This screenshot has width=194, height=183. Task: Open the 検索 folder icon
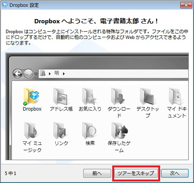pyautogui.click(x=89, y=131)
